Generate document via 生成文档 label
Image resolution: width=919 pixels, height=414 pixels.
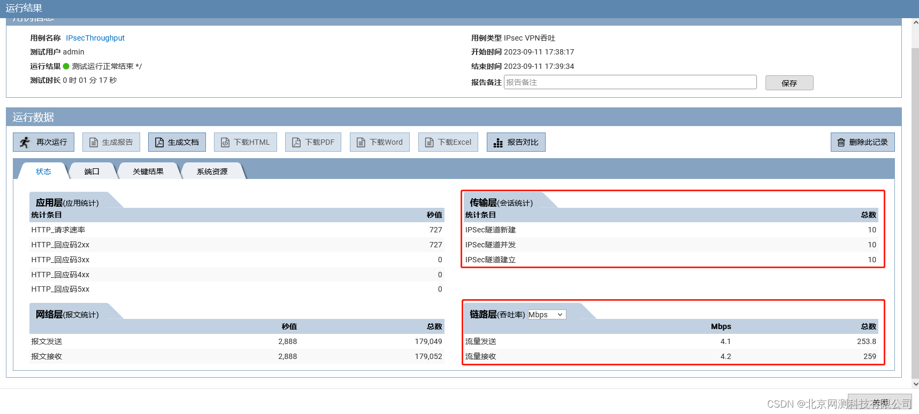(183, 142)
